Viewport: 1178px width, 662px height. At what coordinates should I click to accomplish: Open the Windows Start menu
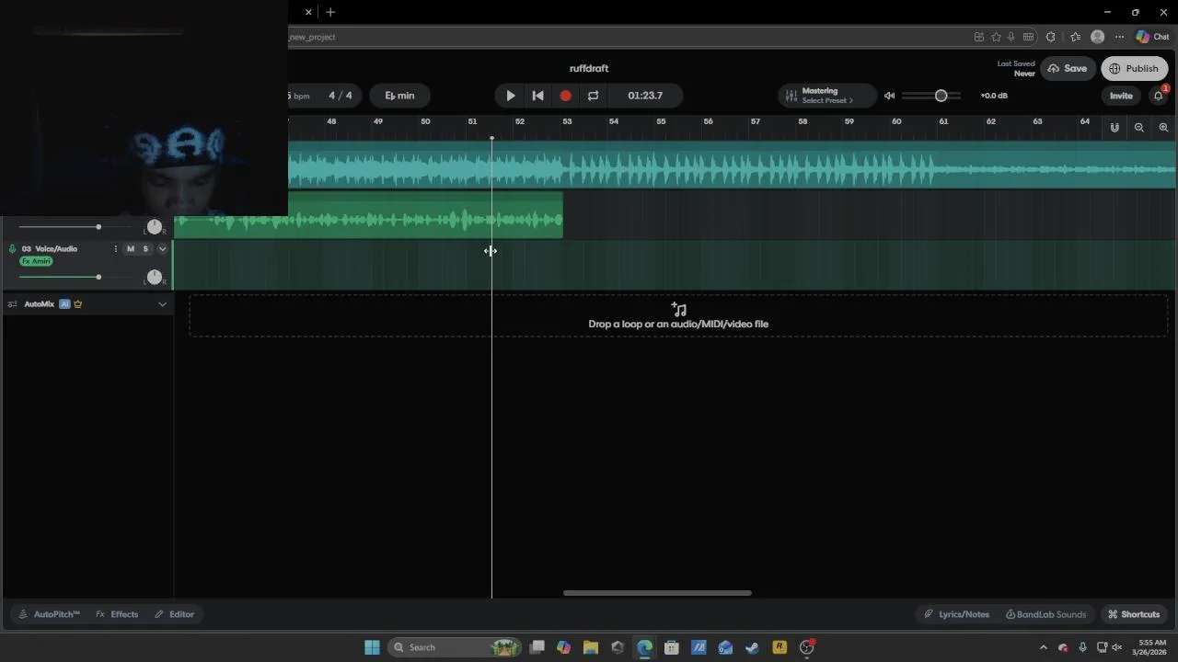point(372,647)
